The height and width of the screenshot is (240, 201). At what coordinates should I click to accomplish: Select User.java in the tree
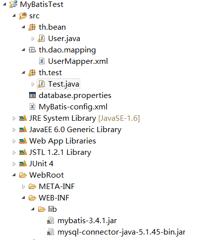click(64, 39)
